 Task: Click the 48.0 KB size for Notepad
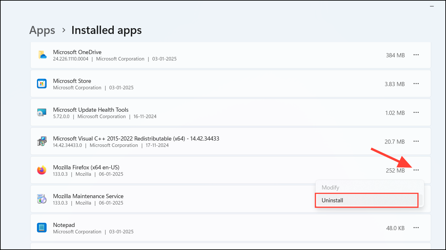pyautogui.click(x=395, y=228)
